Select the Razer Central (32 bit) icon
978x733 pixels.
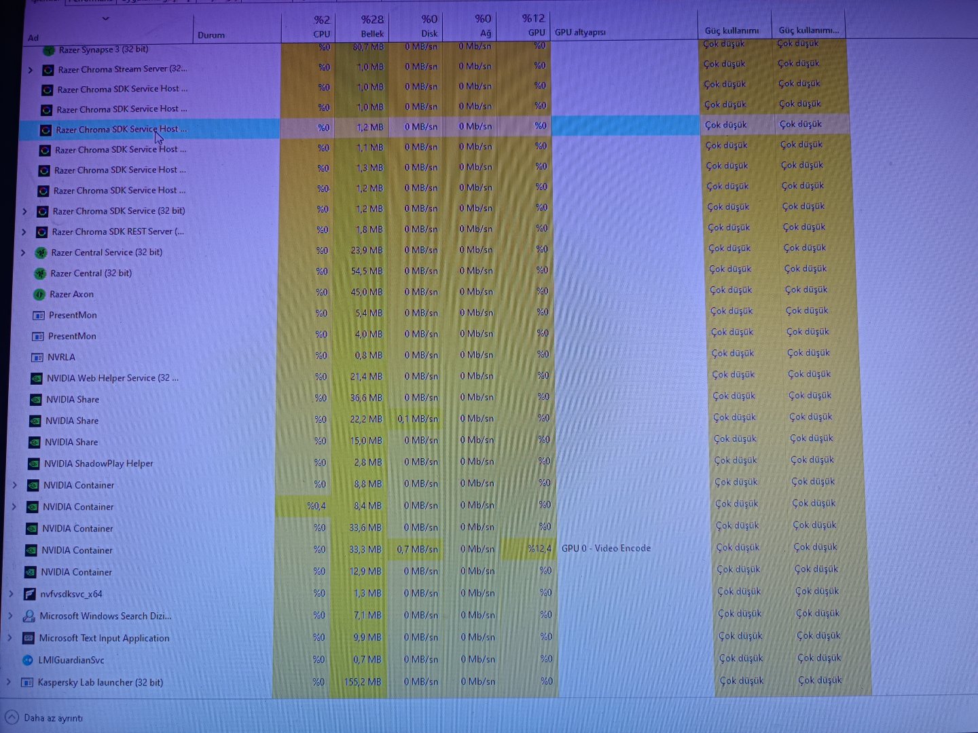click(x=40, y=274)
